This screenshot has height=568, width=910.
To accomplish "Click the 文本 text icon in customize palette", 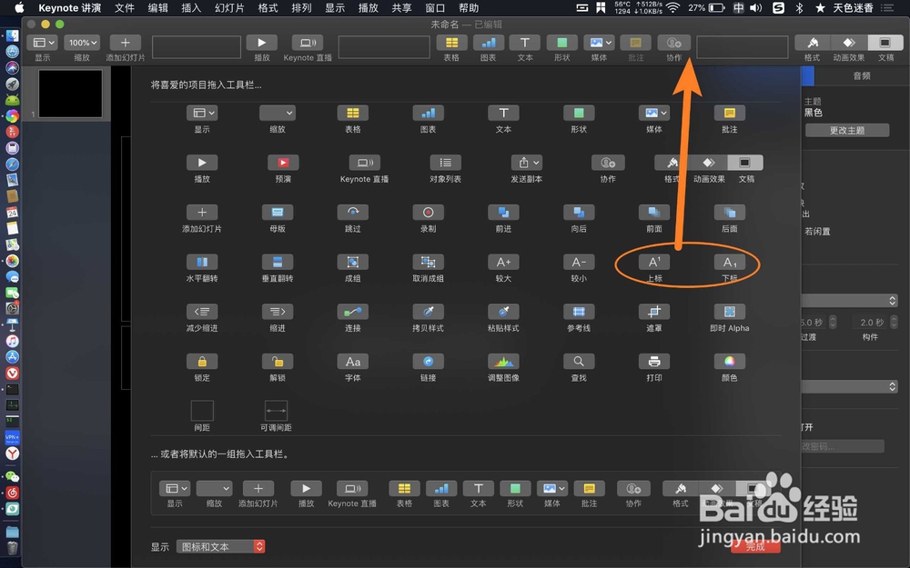I will click(504, 113).
